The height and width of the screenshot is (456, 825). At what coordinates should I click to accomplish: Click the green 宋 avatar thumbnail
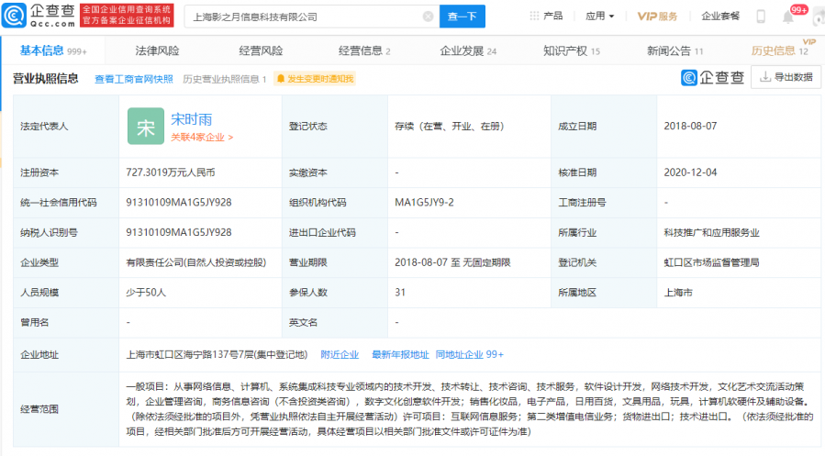point(145,128)
